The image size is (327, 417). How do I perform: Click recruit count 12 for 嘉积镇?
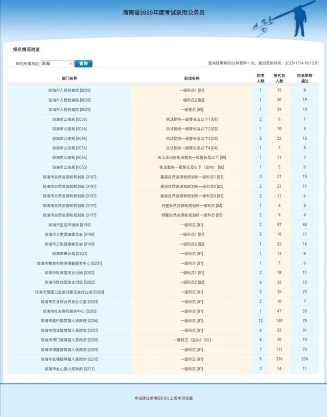click(x=261, y=321)
